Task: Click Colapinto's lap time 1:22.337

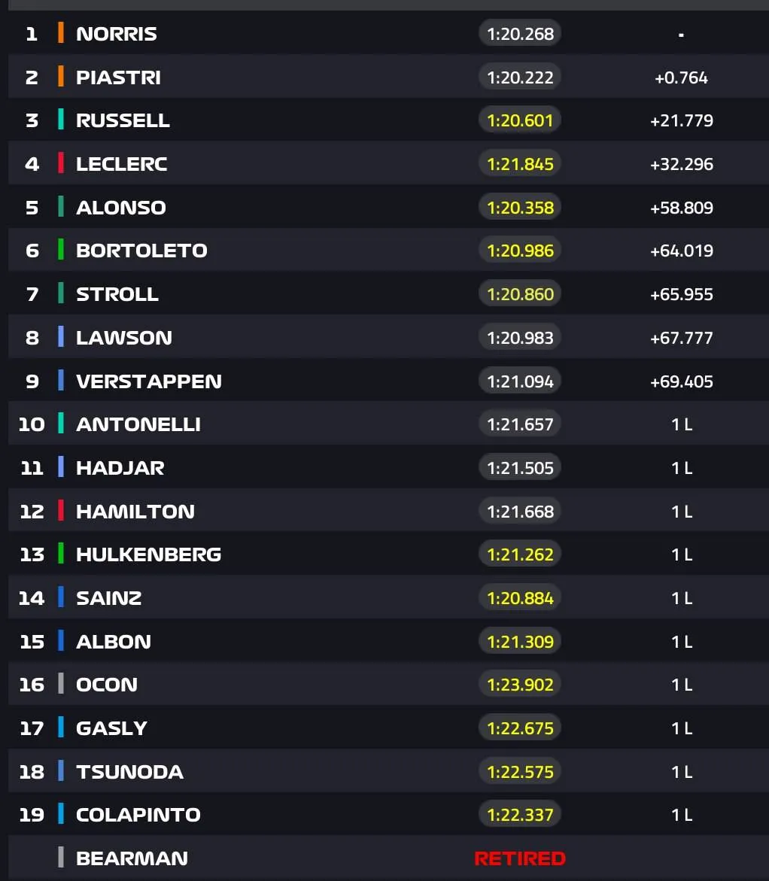Action: click(x=520, y=815)
